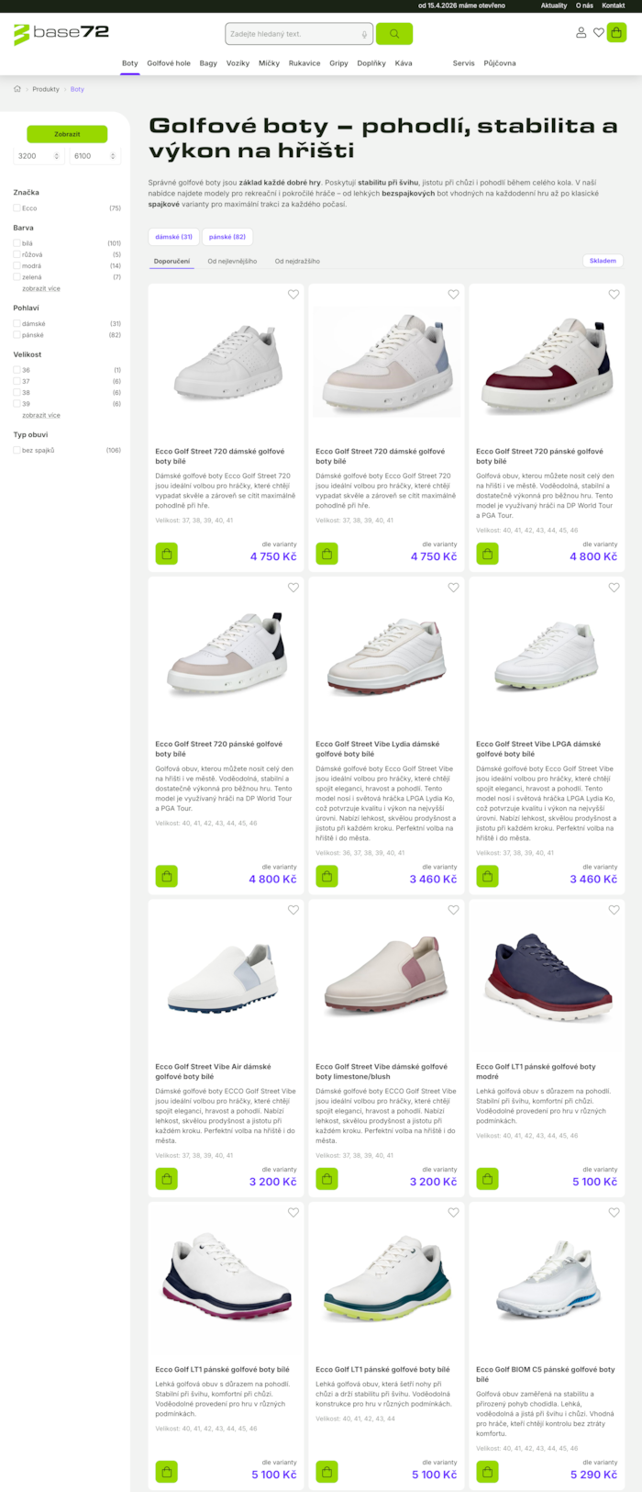Click the base72 logo
642x1492 pixels.
point(61,33)
